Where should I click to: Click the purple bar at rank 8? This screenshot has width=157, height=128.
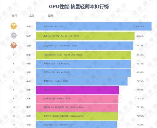tap(78, 90)
